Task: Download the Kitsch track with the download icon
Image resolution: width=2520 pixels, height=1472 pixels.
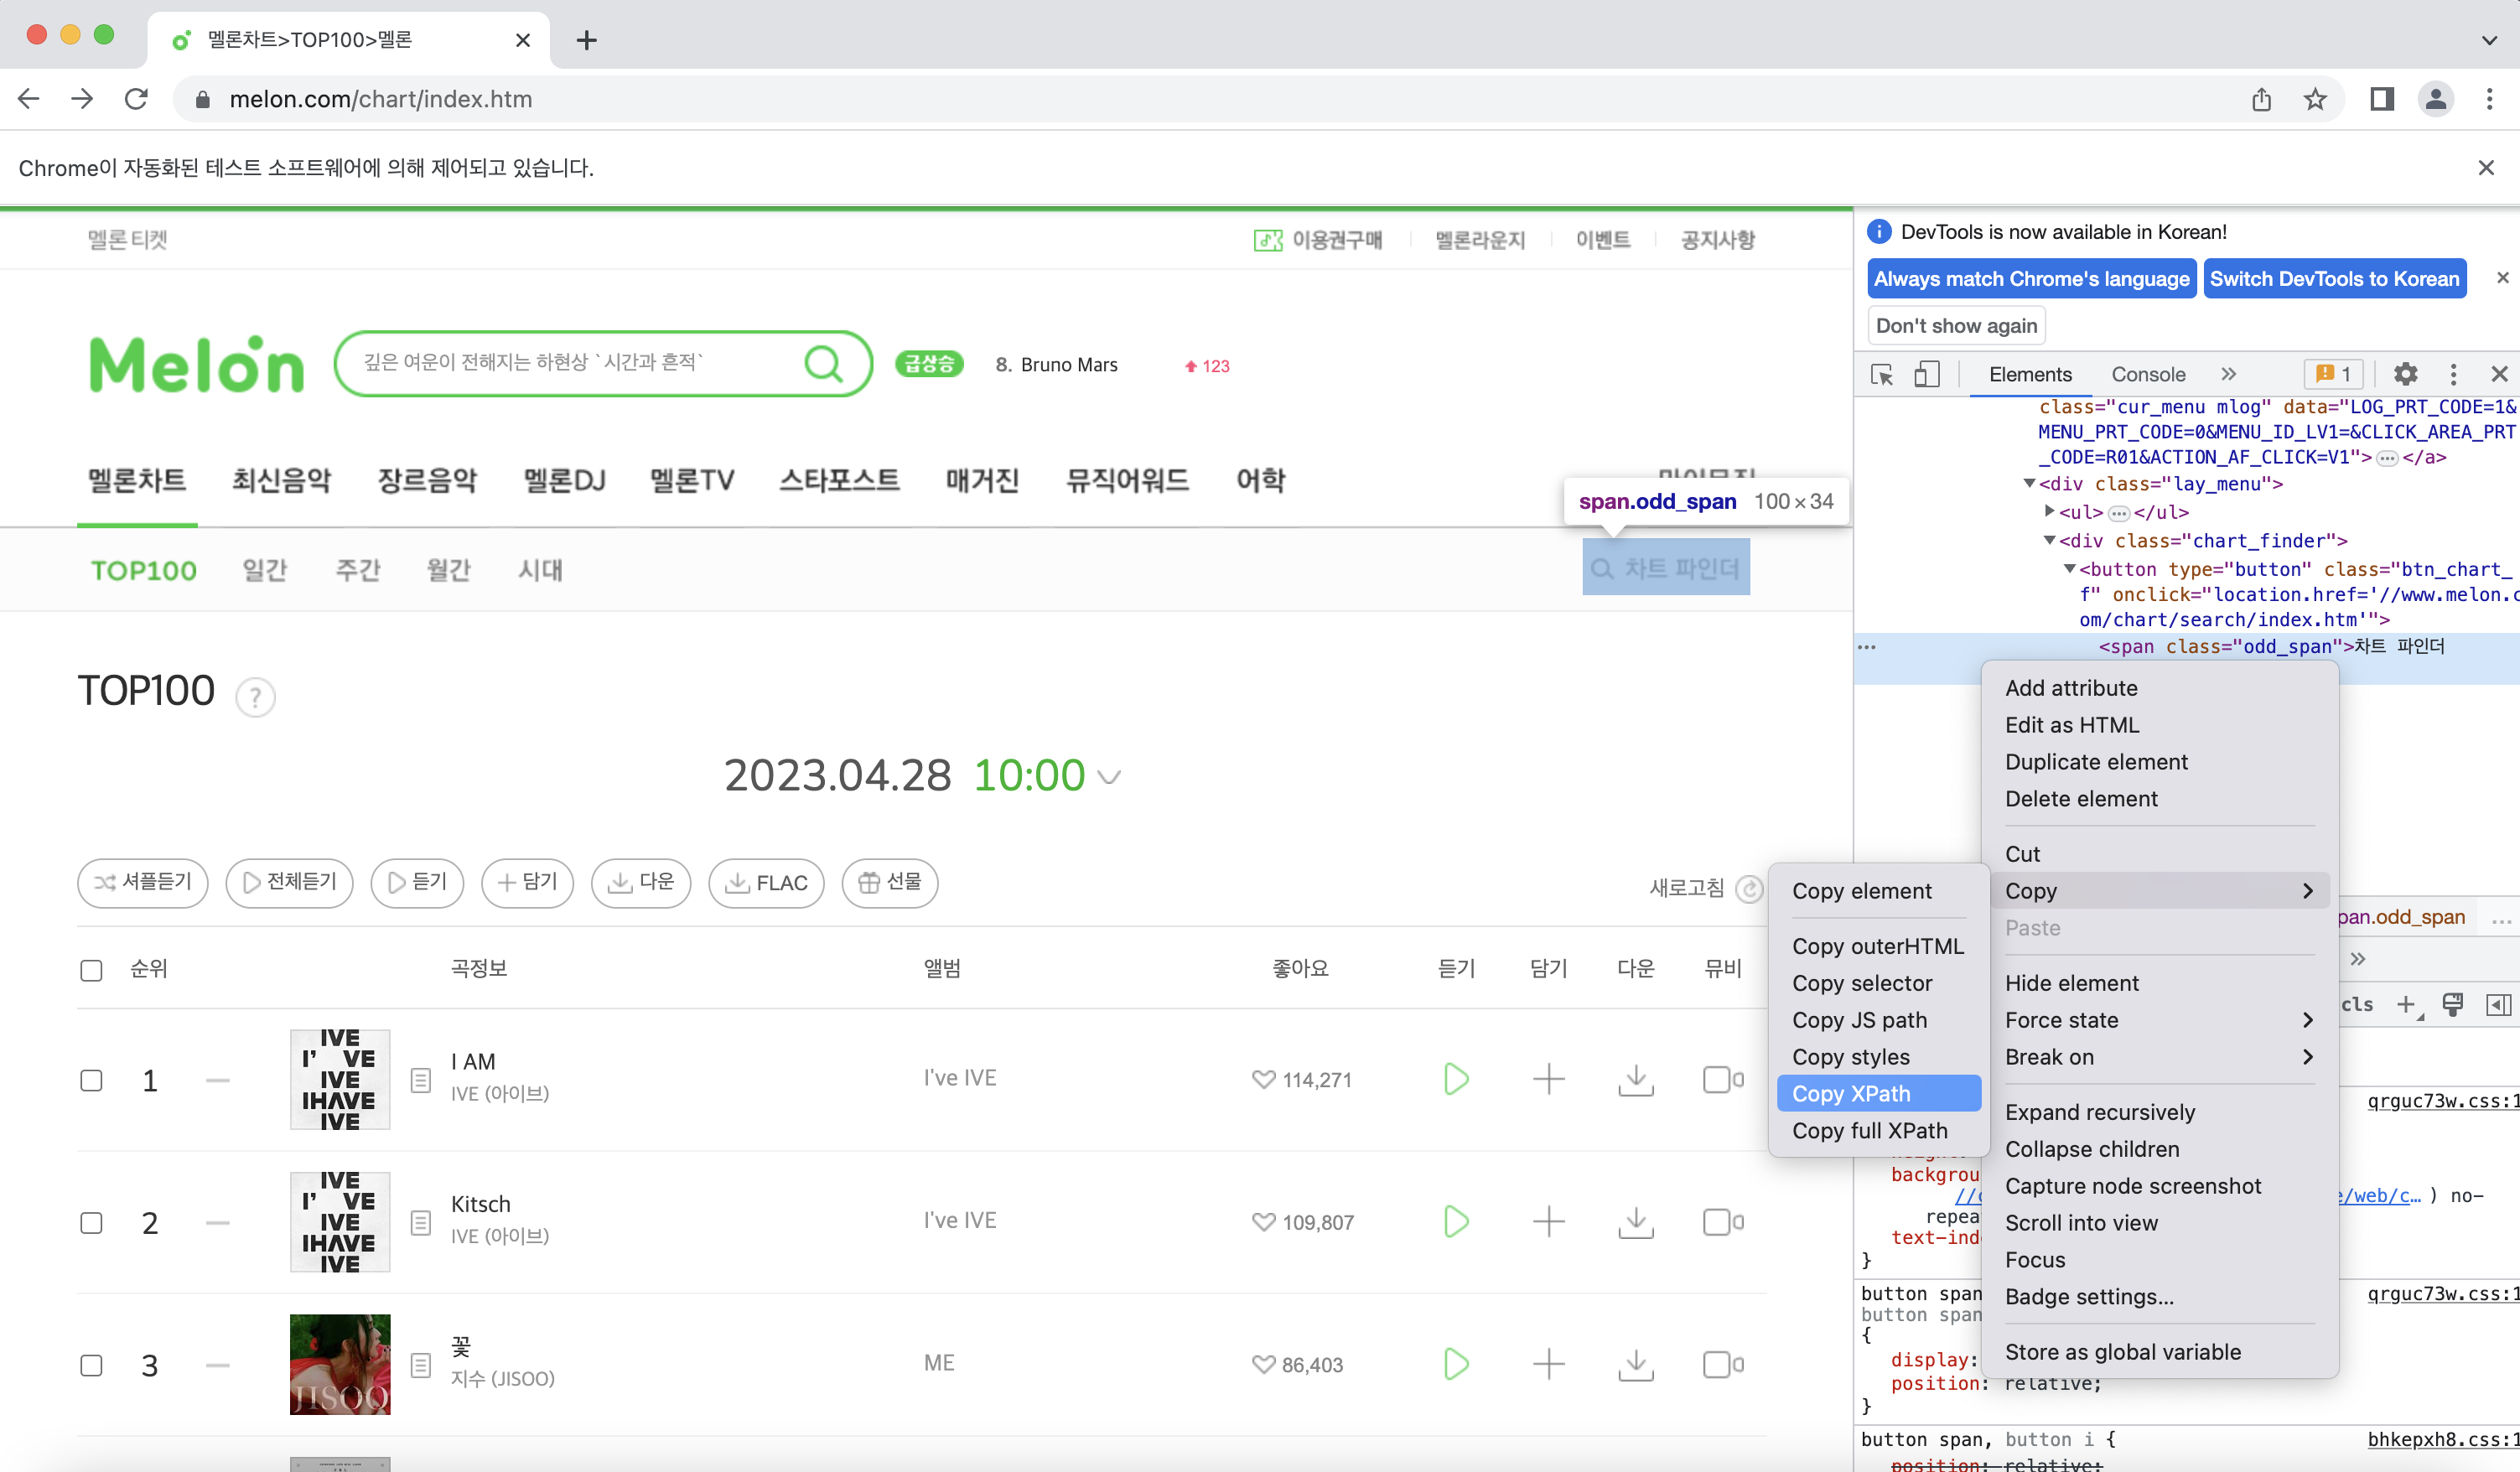Action: tap(1636, 1222)
